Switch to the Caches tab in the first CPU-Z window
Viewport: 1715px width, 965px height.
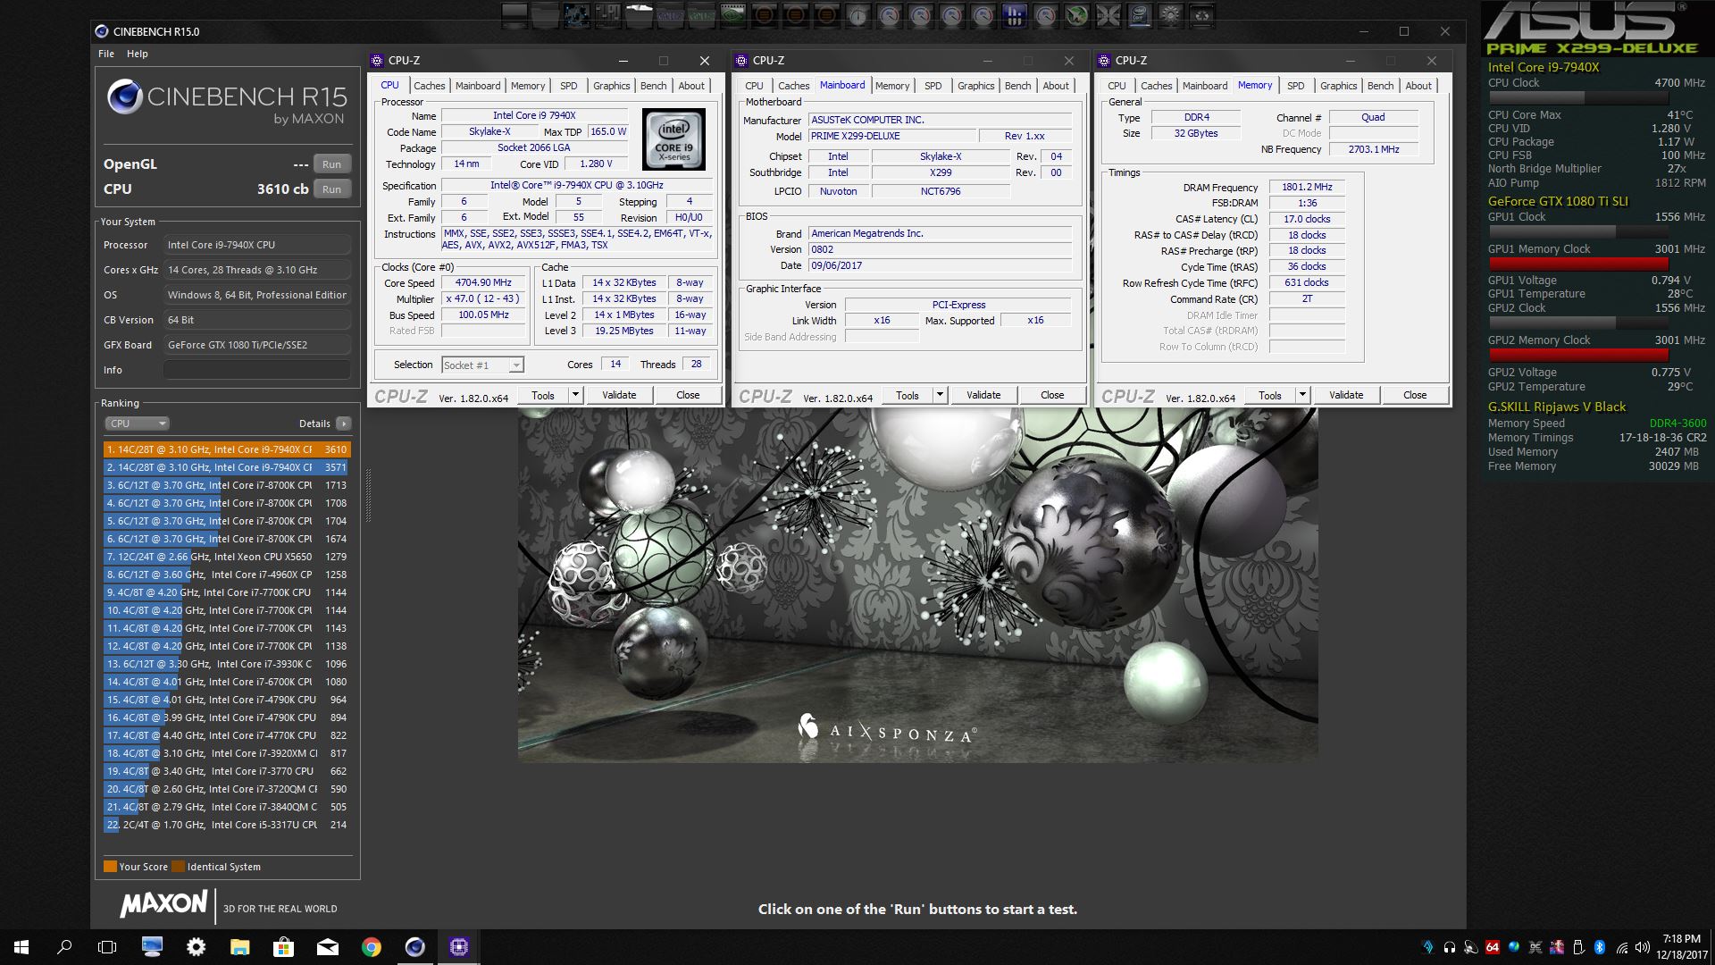[429, 86]
